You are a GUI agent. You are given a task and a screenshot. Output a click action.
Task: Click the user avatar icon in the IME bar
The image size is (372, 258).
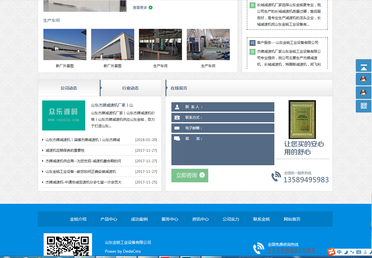coord(365,252)
